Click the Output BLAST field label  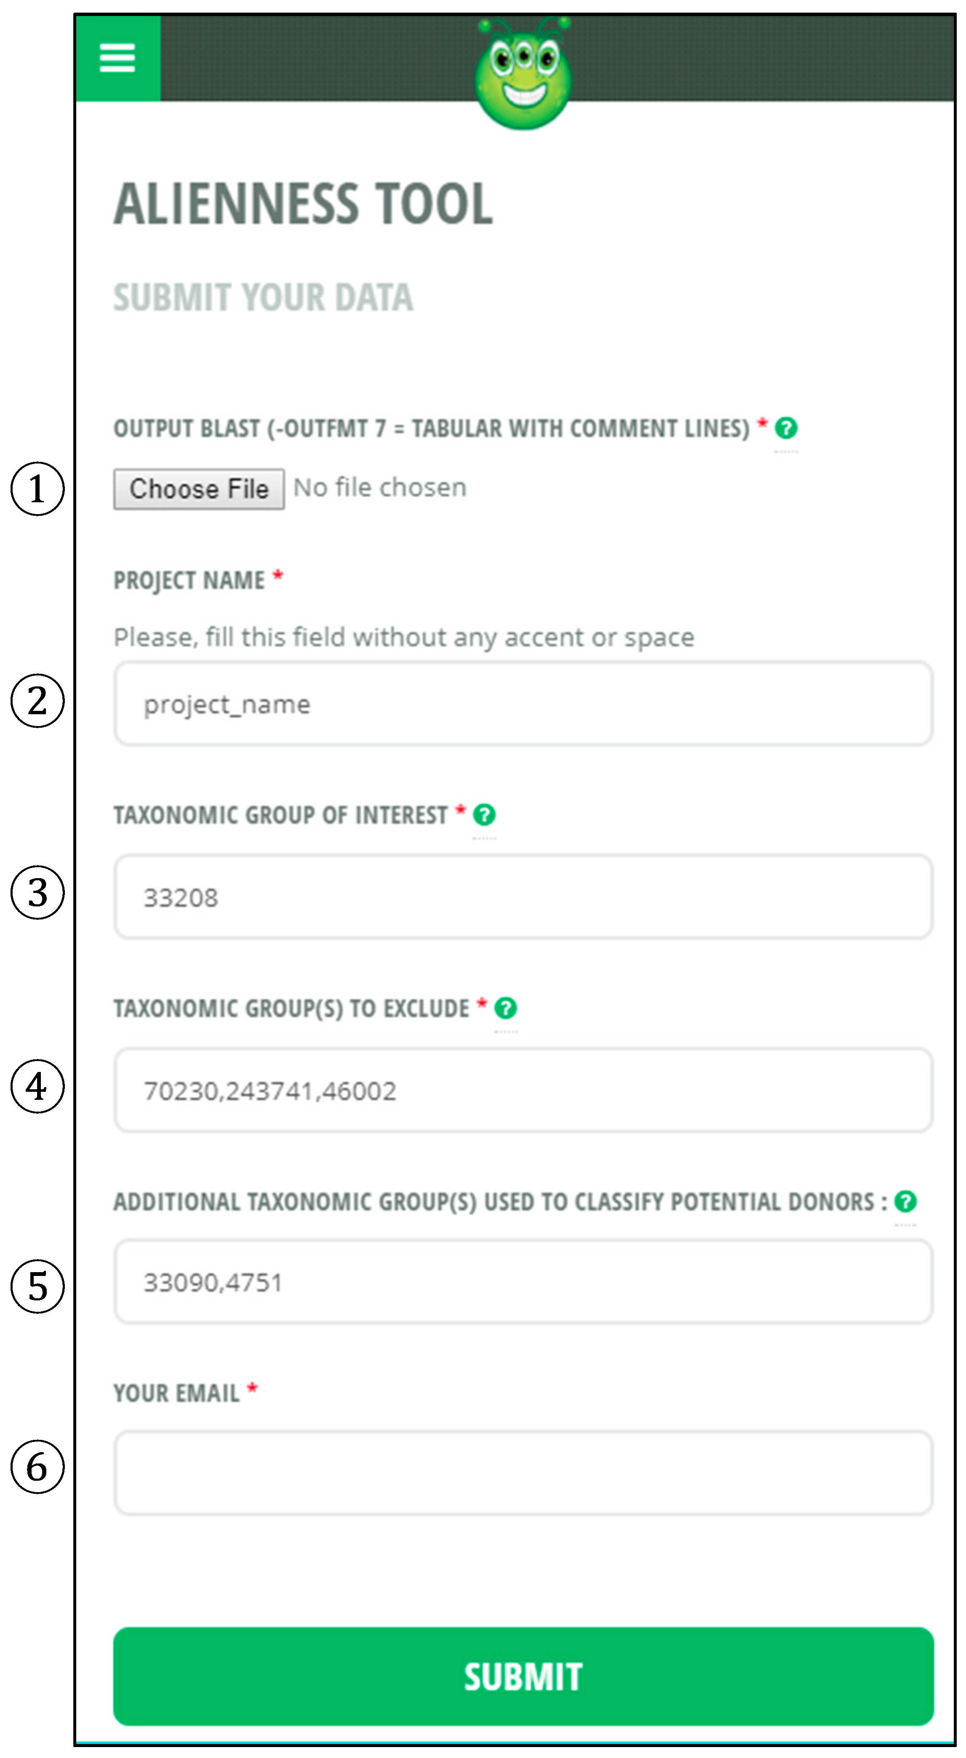(x=431, y=429)
